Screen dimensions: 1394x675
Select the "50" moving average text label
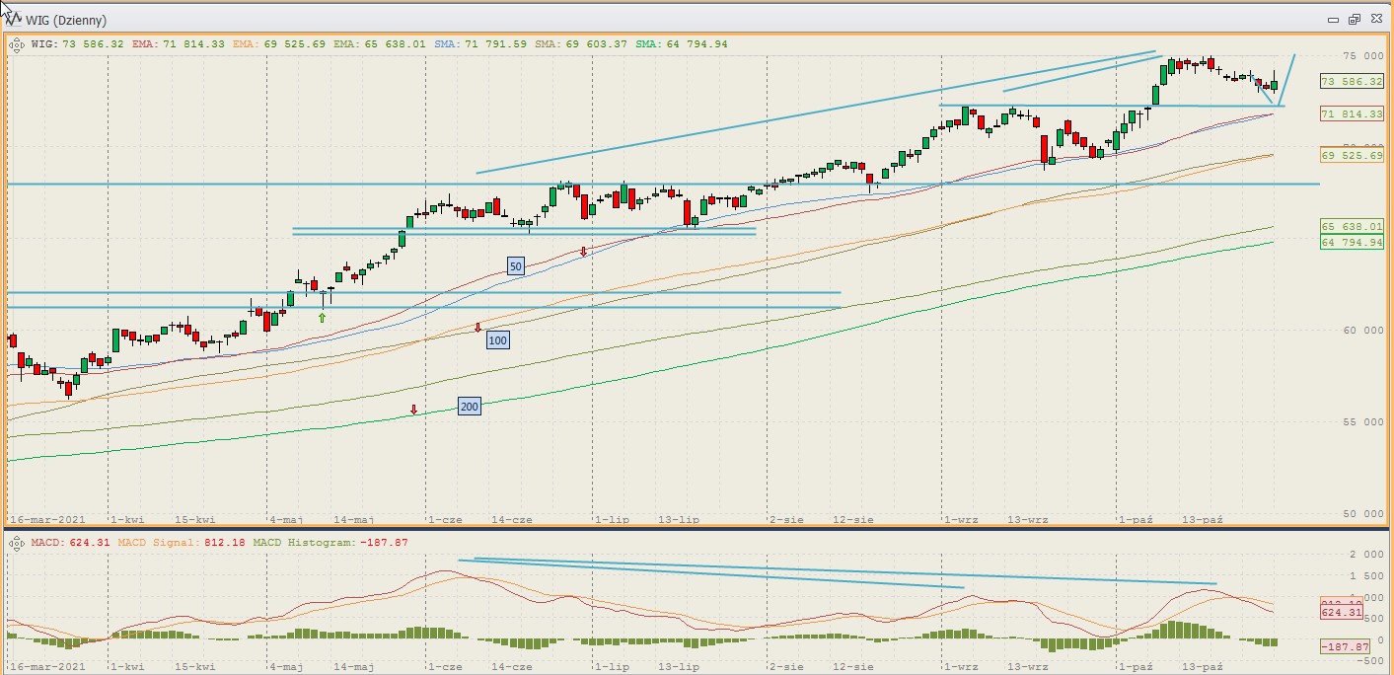[515, 265]
